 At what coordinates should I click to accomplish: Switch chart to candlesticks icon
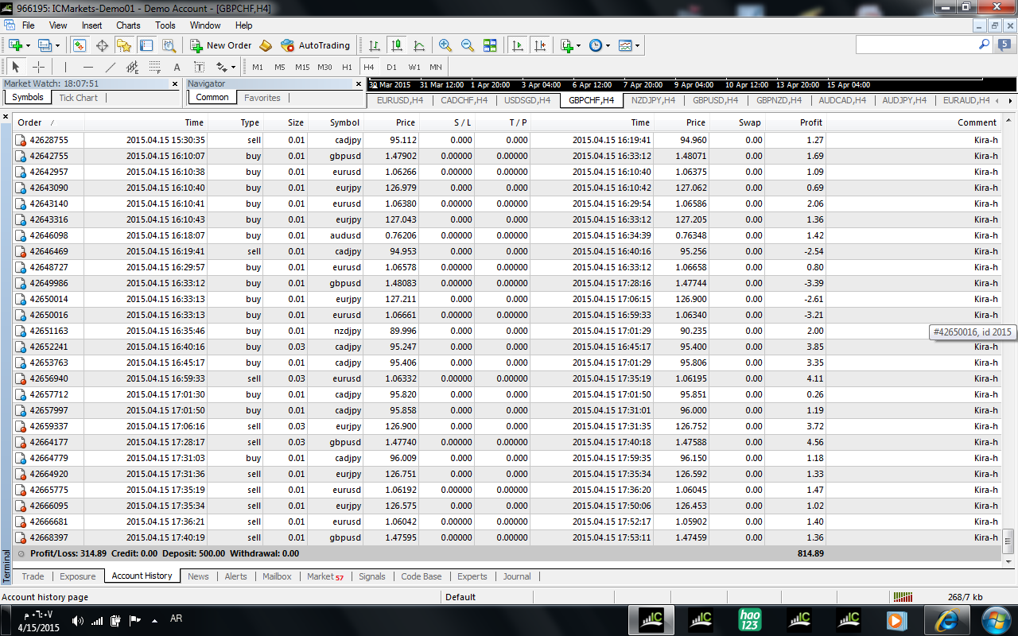(x=397, y=45)
